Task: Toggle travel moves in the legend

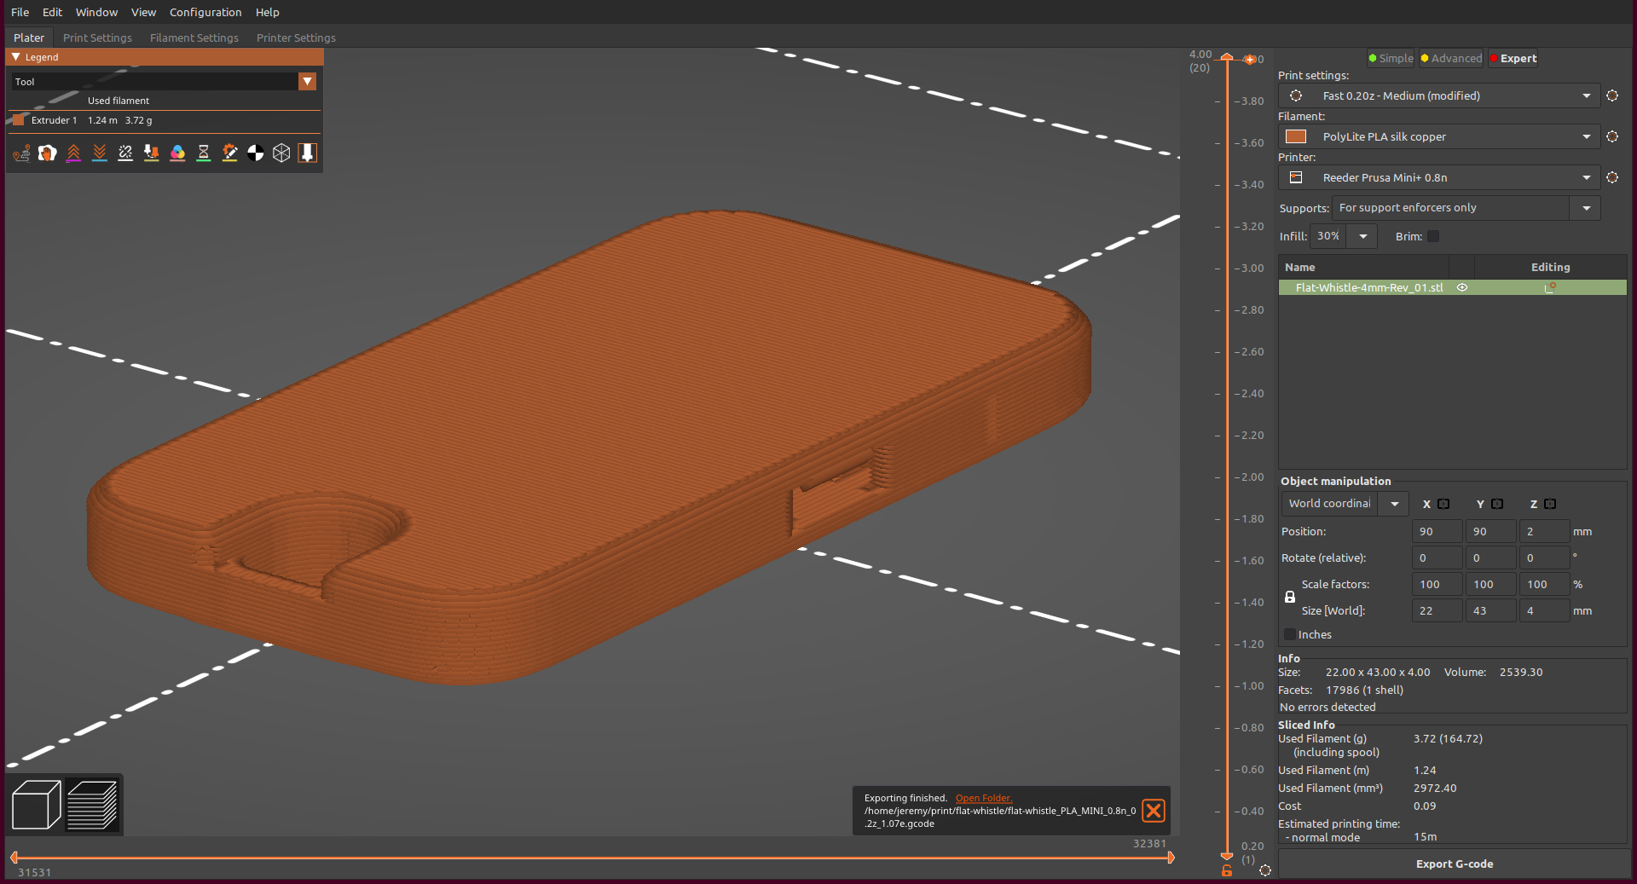Action: pyautogui.click(x=21, y=153)
